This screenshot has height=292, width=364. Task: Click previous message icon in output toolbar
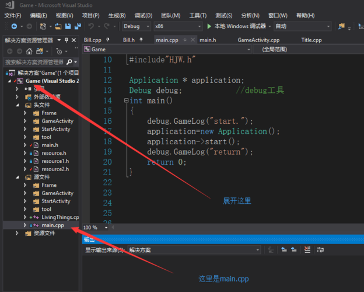(x=284, y=250)
